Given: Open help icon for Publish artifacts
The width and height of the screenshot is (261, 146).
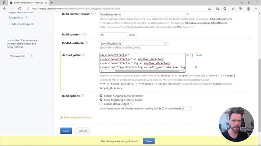Looking at the screenshot, I should tap(86, 43).
